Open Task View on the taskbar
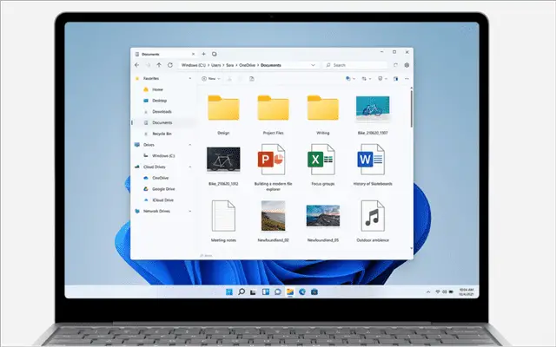Image resolution: width=556 pixels, height=347 pixels. coord(253,292)
